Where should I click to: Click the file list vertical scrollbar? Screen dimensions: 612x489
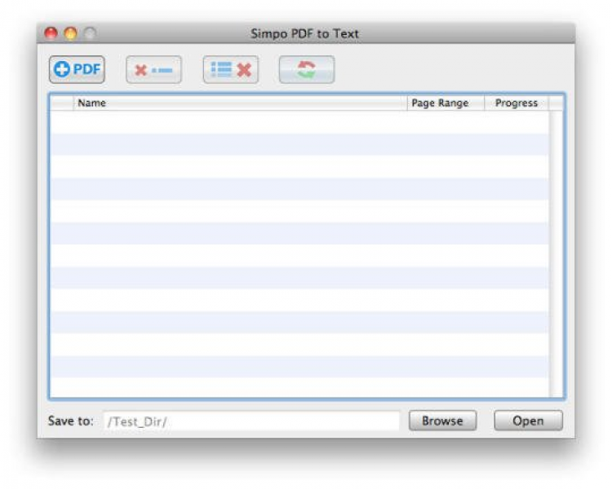click(556, 253)
